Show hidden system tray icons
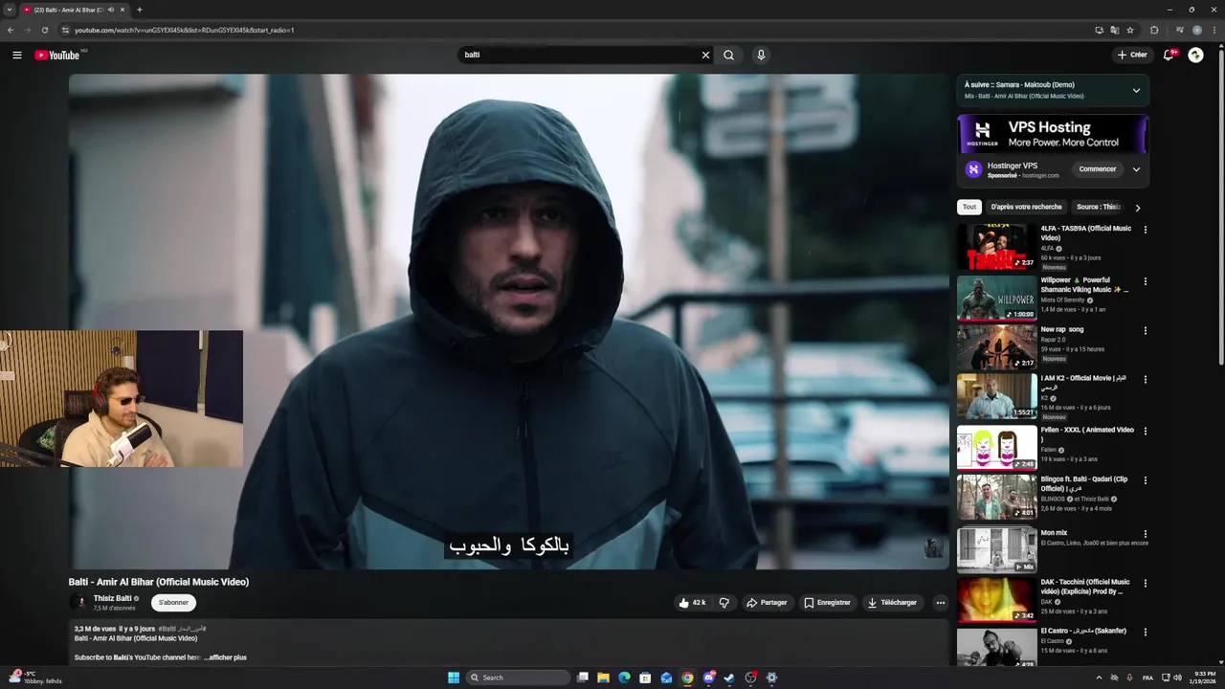 click(x=1098, y=678)
